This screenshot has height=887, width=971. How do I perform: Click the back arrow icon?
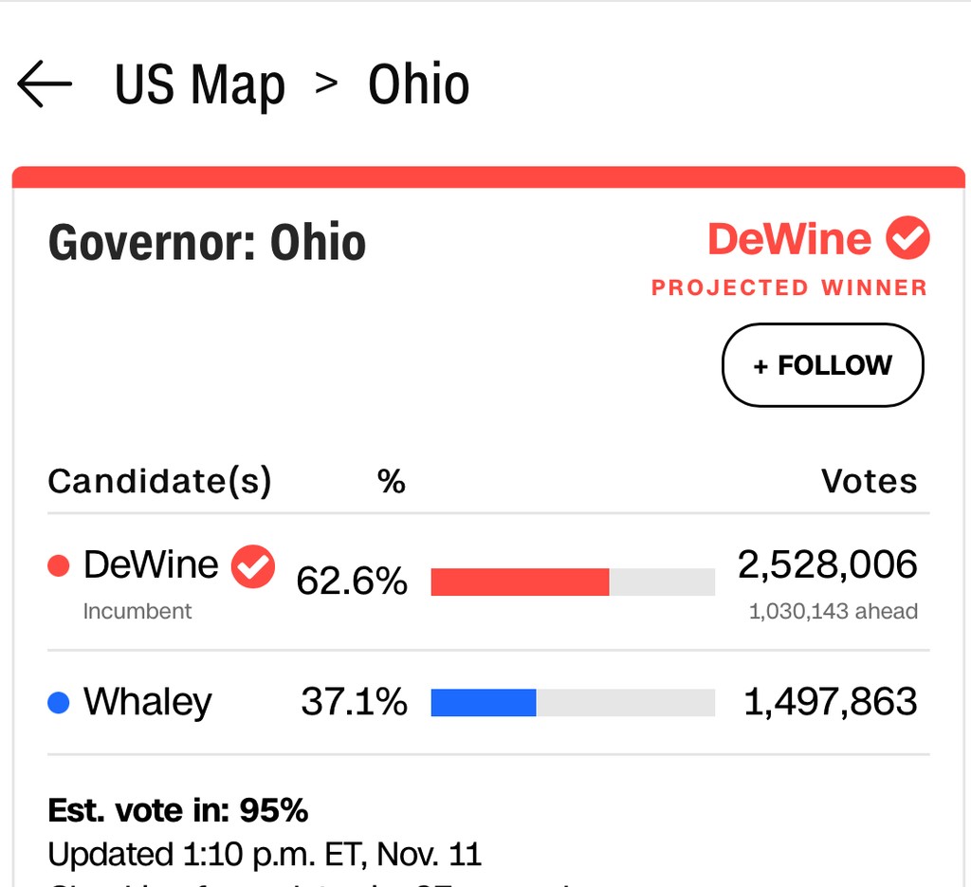pyautogui.click(x=45, y=84)
